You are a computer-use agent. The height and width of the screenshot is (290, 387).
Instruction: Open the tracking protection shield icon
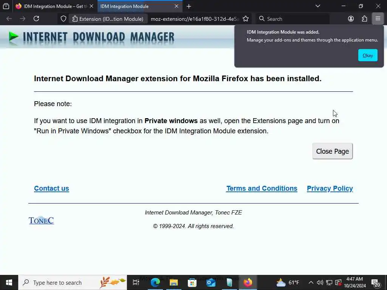tap(63, 19)
